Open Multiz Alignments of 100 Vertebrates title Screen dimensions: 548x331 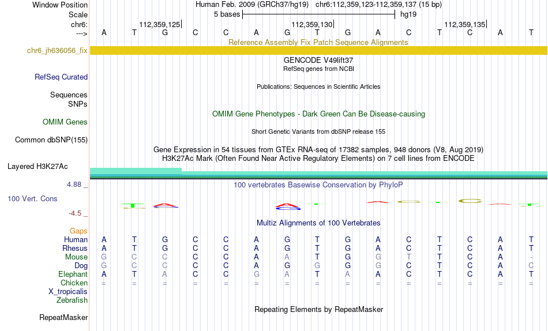(x=318, y=223)
